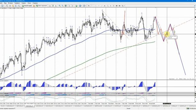Viewport: 196px width, 110px height.
Task: Select the crosshair tool
Action: pyautogui.click(x=92, y=6)
